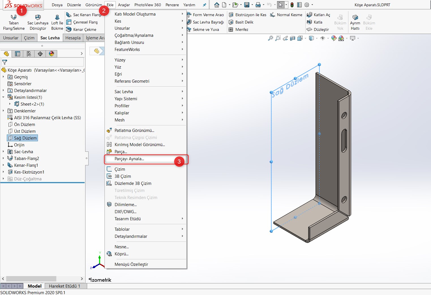Image resolution: width=431 pixels, height=295 pixels.
Task: Open the Pencere menu
Action: (x=172, y=5)
